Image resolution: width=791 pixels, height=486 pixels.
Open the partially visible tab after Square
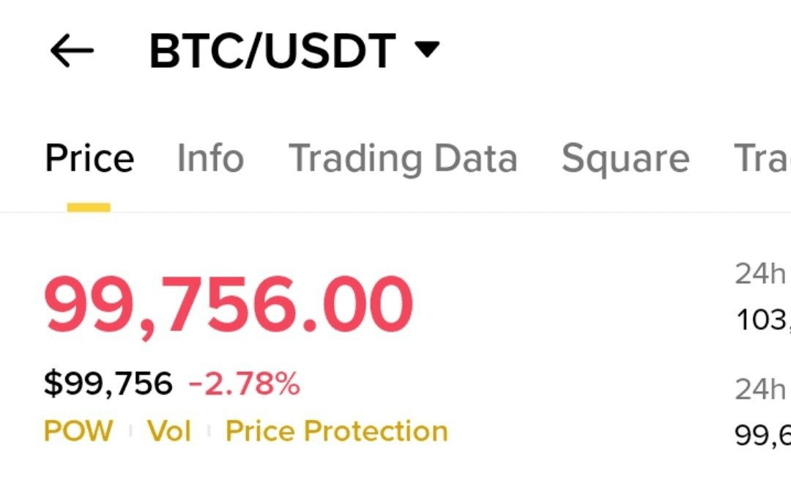pos(763,159)
